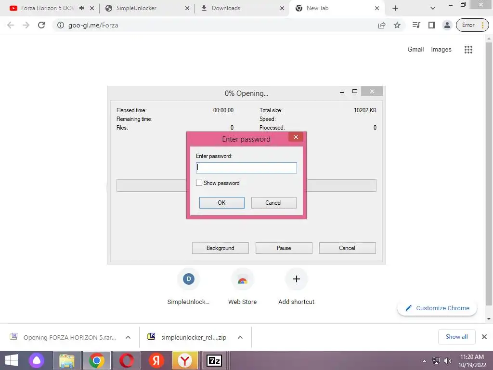Open Yandex red Я taskbar icon
The image size is (493, 370).
pos(156,360)
